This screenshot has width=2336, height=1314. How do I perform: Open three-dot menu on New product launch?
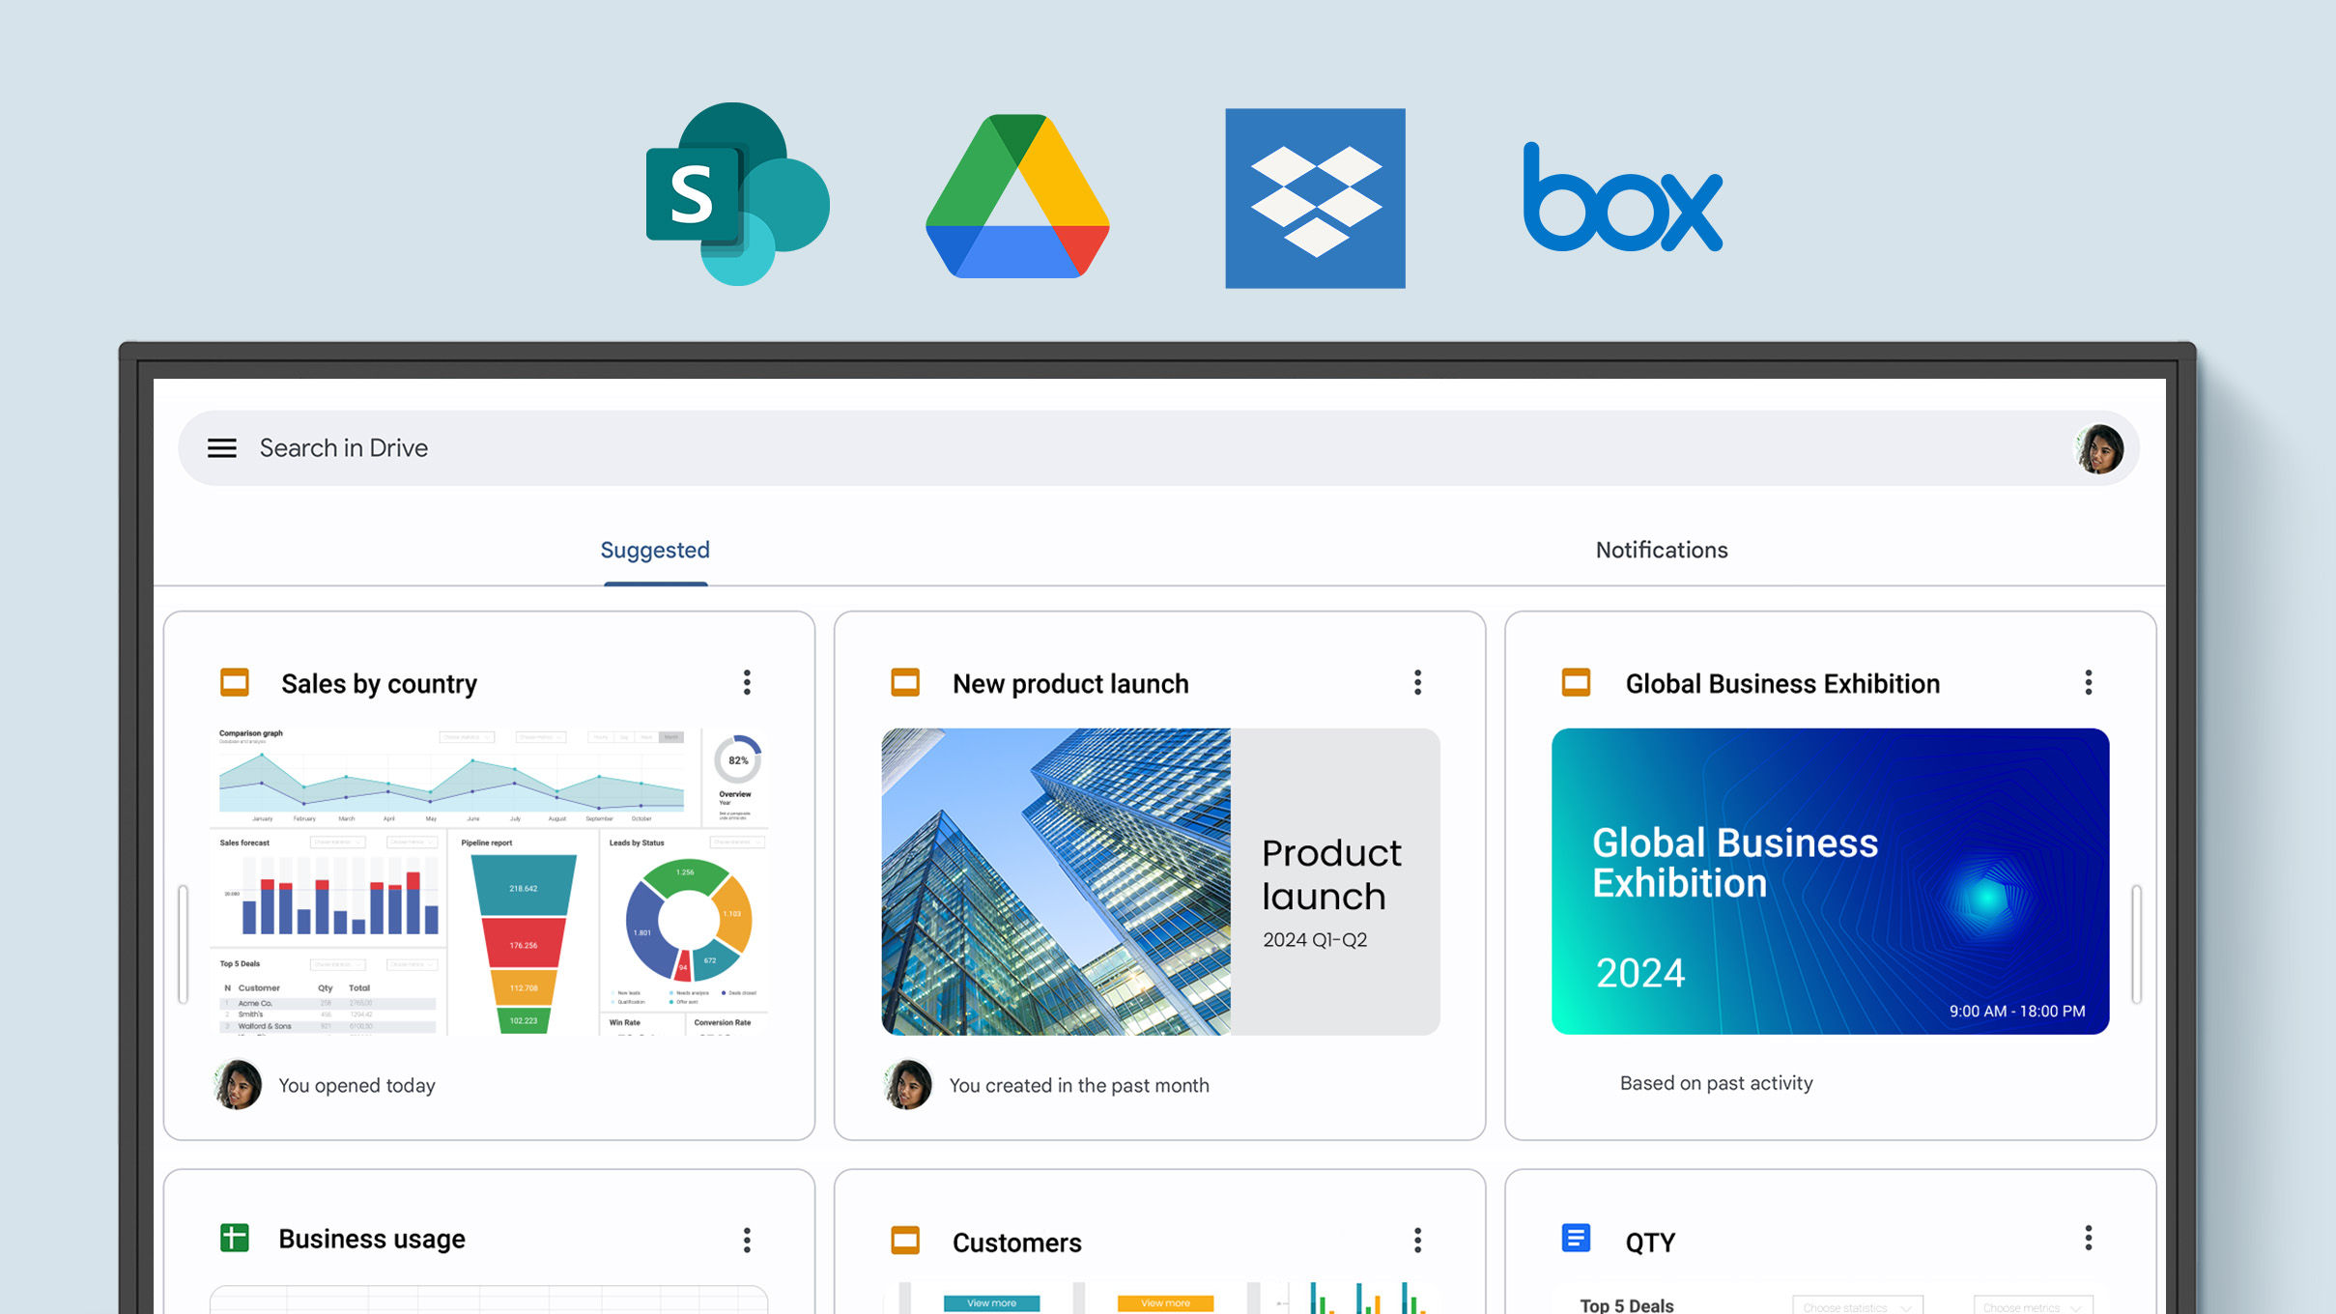[x=1416, y=683]
